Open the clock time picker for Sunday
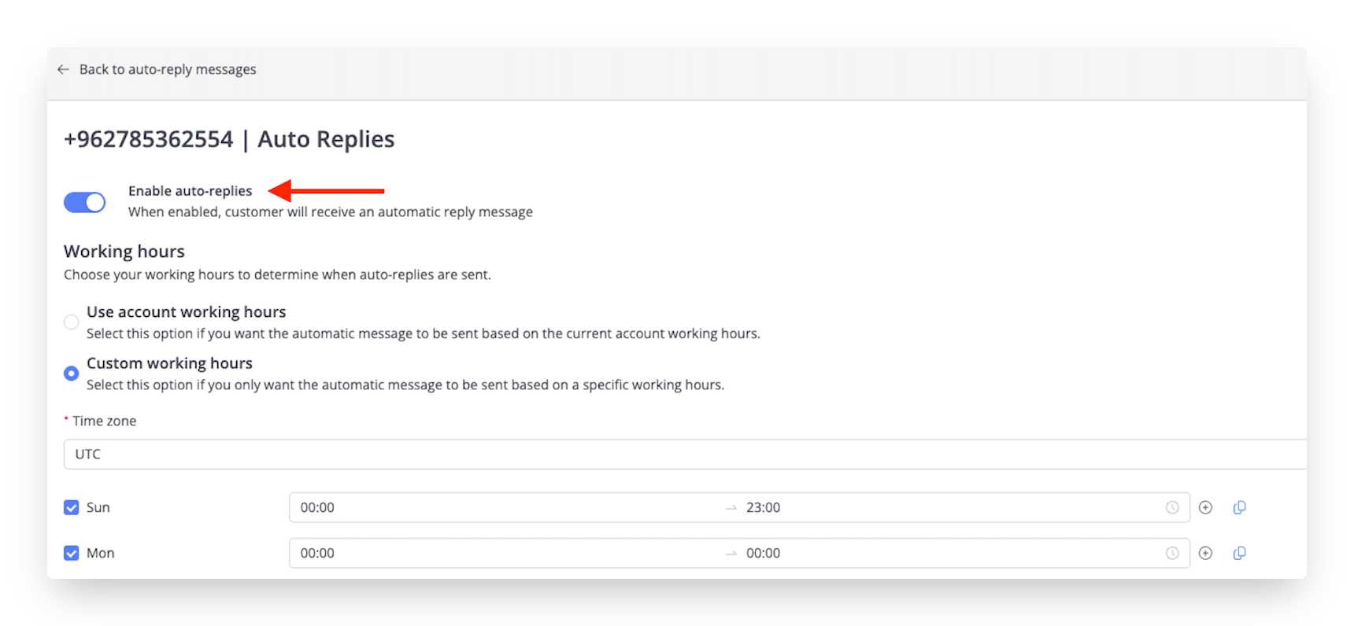The width and height of the screenshot is (1354, 626). click(x=1172, y=507)
